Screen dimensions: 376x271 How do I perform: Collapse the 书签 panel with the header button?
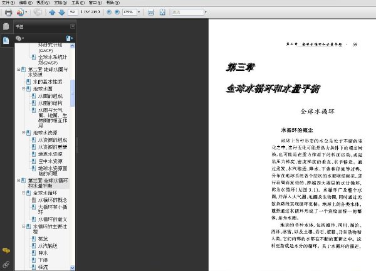(73, 26)
